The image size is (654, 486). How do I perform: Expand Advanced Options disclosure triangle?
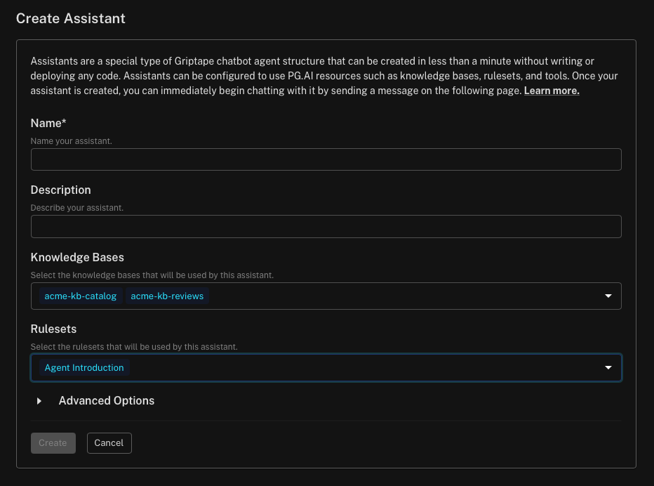[39, 401]
